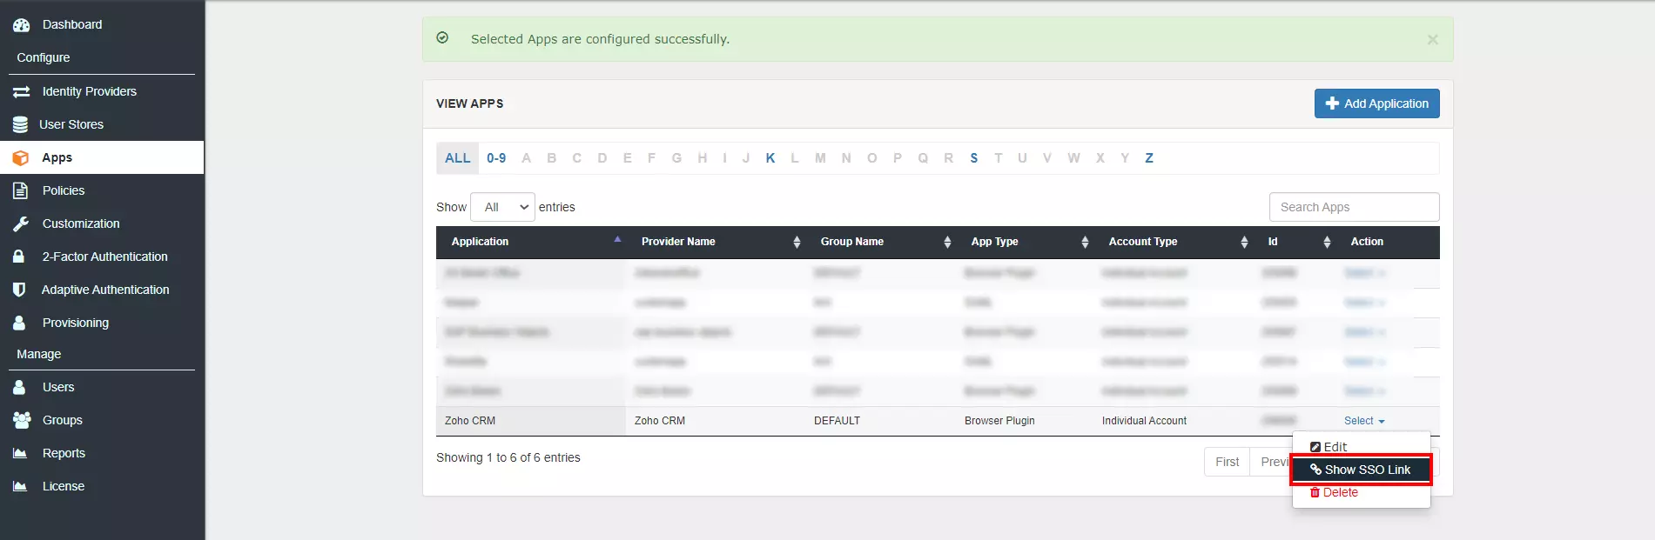Open Select dropdown for Zoho CRM row

pyautogui.click(x=1364, y=421)
